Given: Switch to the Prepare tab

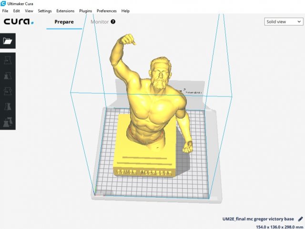Looking at the screenshot, I should pyautogui.click(x=64, y=22).
